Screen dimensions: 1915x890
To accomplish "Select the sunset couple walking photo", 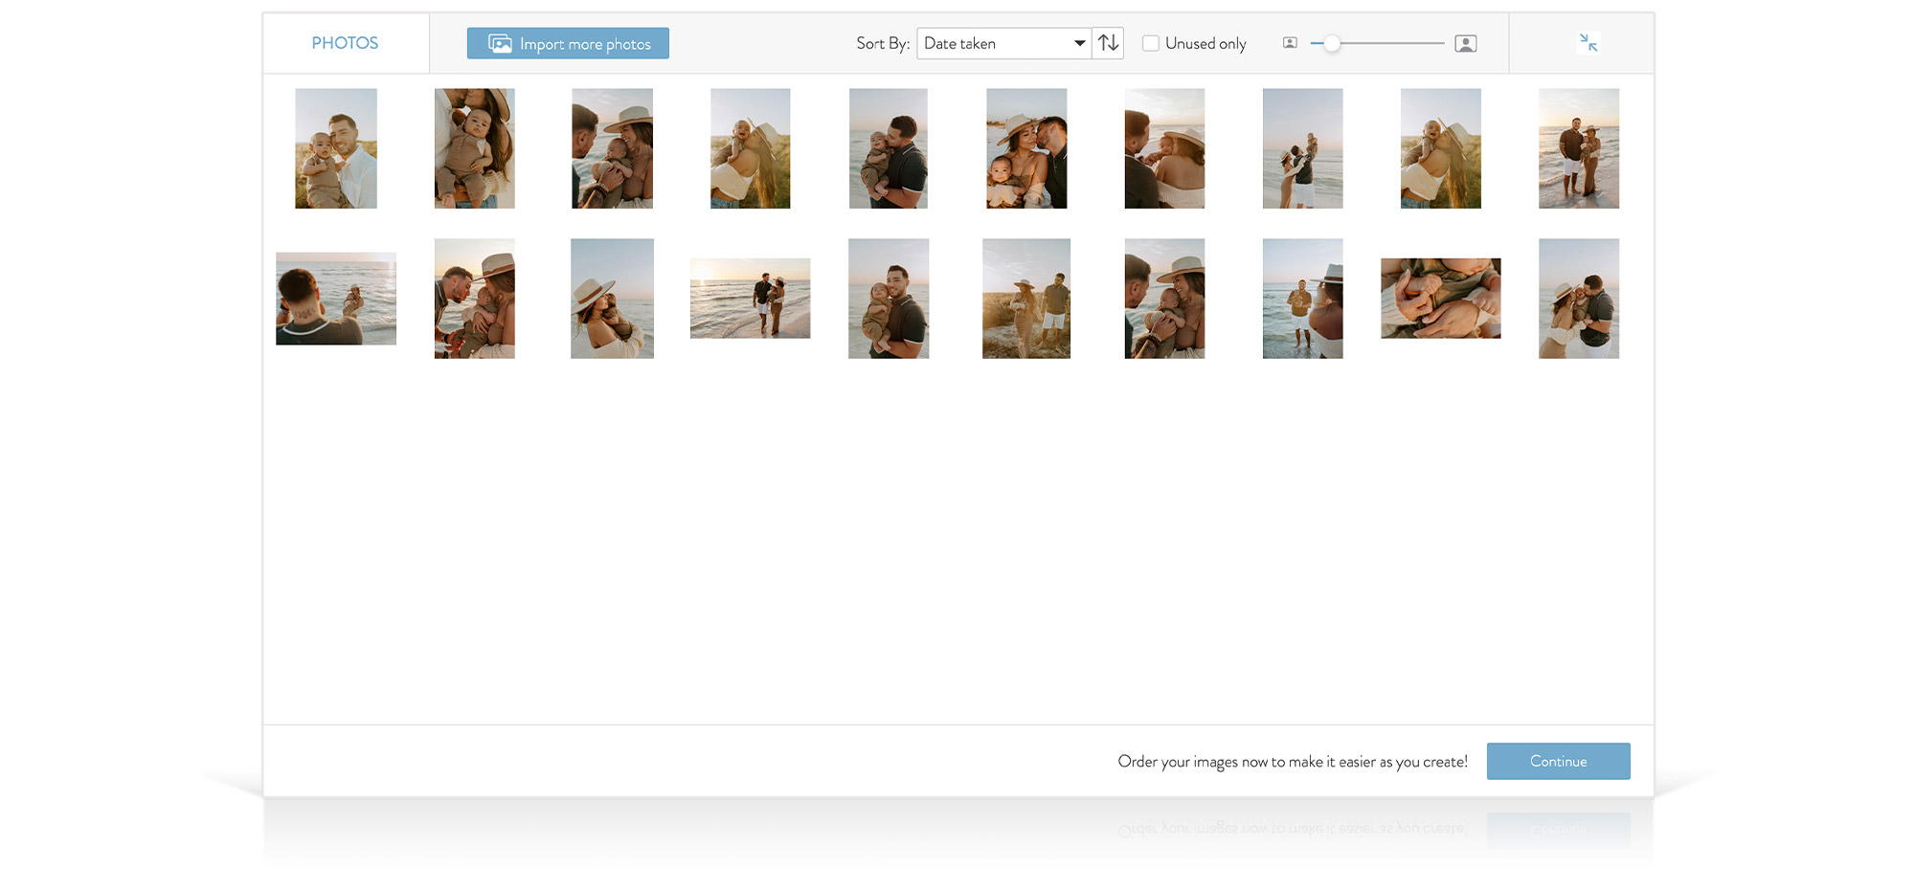I will pyautogui.click(x=750, y=299).
